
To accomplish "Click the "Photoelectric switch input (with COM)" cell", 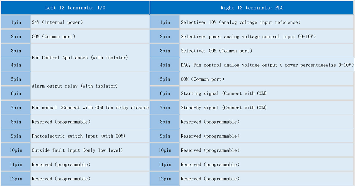I will (90, 136).
